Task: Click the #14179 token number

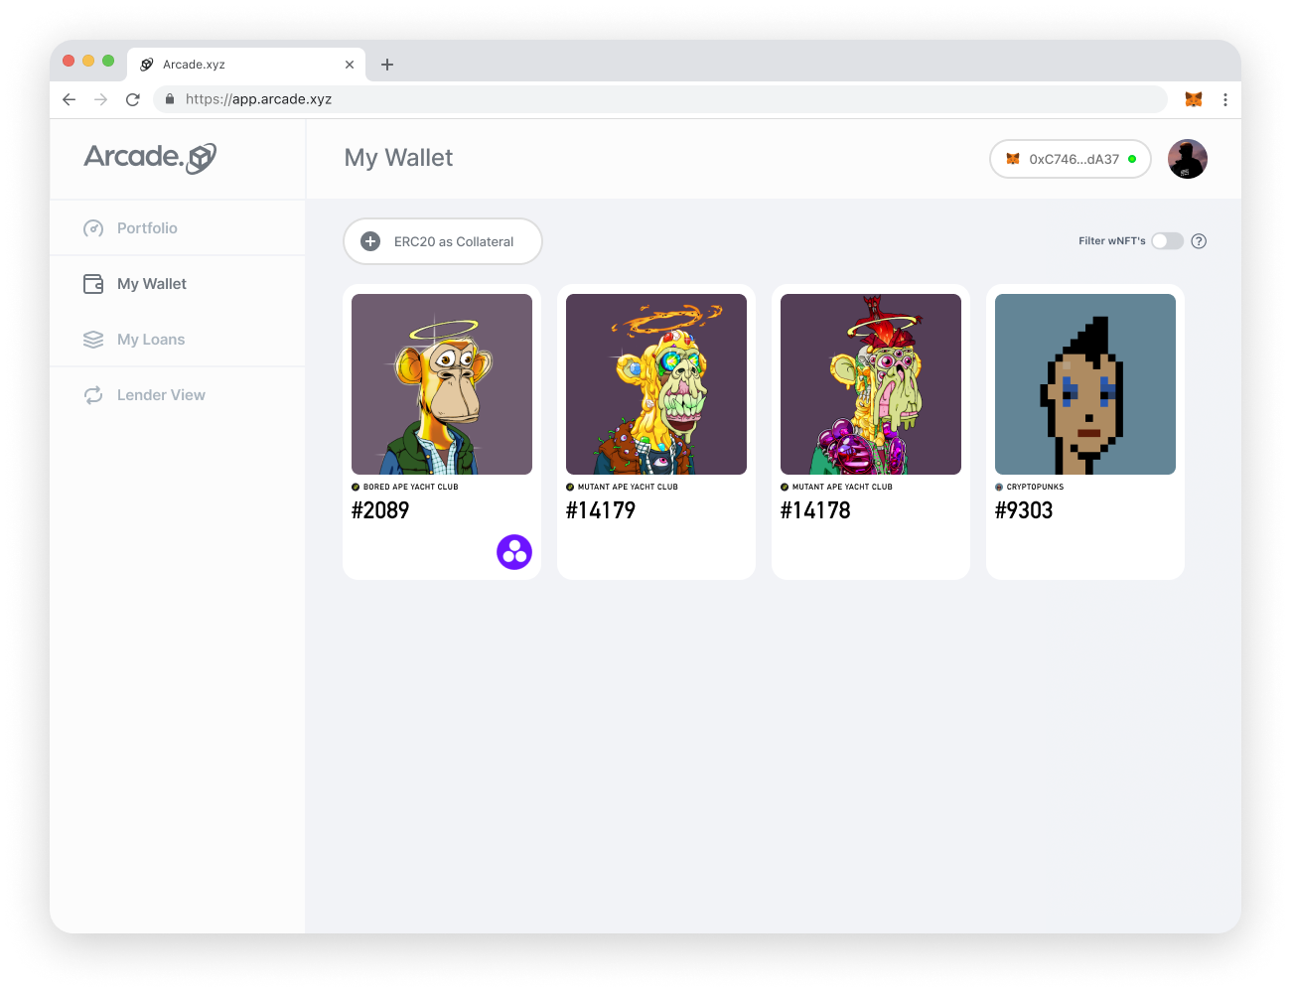Action: pyautogui.click(x=601, y=510)
